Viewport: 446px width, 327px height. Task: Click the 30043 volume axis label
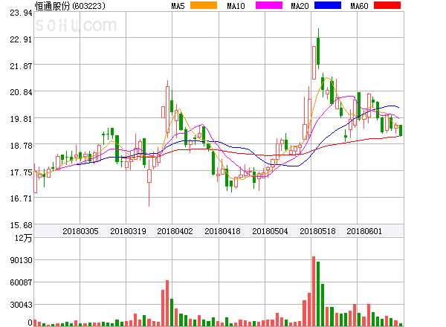[21, 305]
